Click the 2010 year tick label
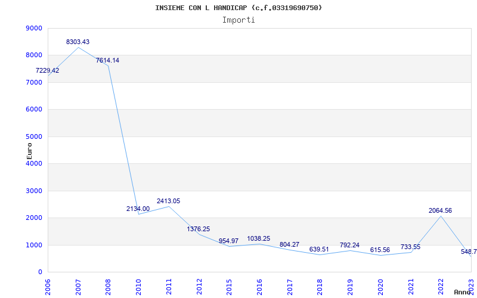This screenshot has width=477, height=298. (x=138, y=287)
